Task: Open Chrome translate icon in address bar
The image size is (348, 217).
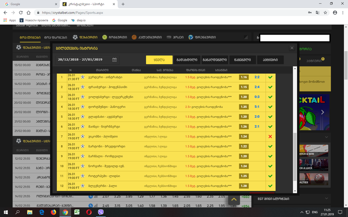Action: pos(318,13)
